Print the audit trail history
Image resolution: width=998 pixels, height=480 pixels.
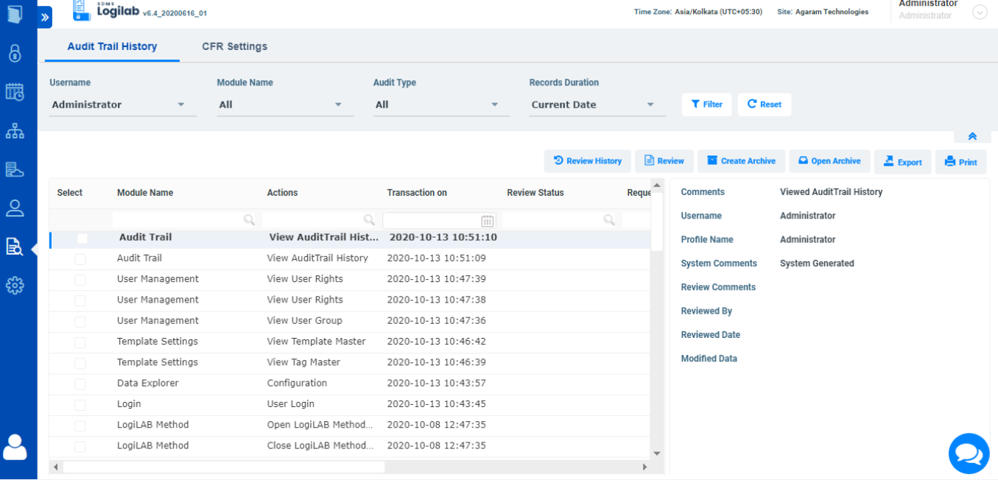coord(960,160)
